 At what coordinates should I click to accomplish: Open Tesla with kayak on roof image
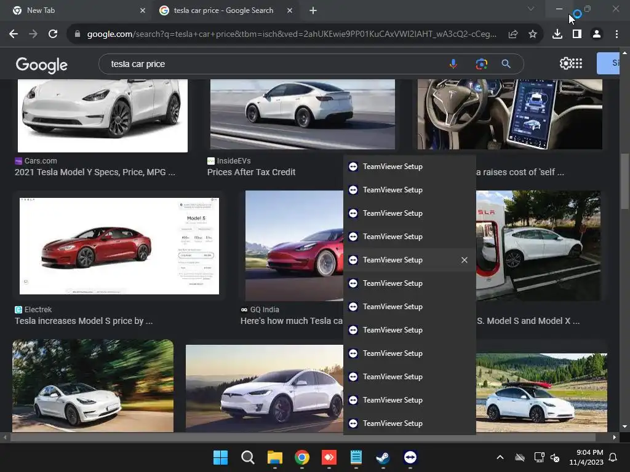coord(541,393)
